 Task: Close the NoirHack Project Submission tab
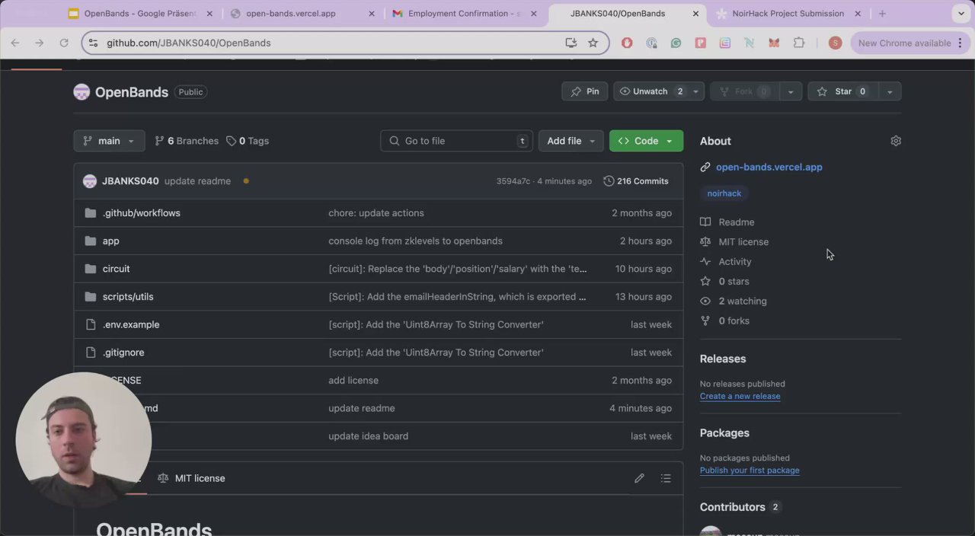click(858, 14)
